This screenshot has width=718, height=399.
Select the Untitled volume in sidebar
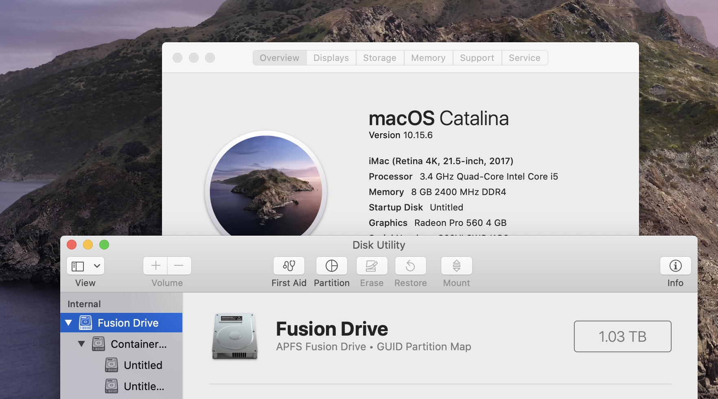click(142, 365)
